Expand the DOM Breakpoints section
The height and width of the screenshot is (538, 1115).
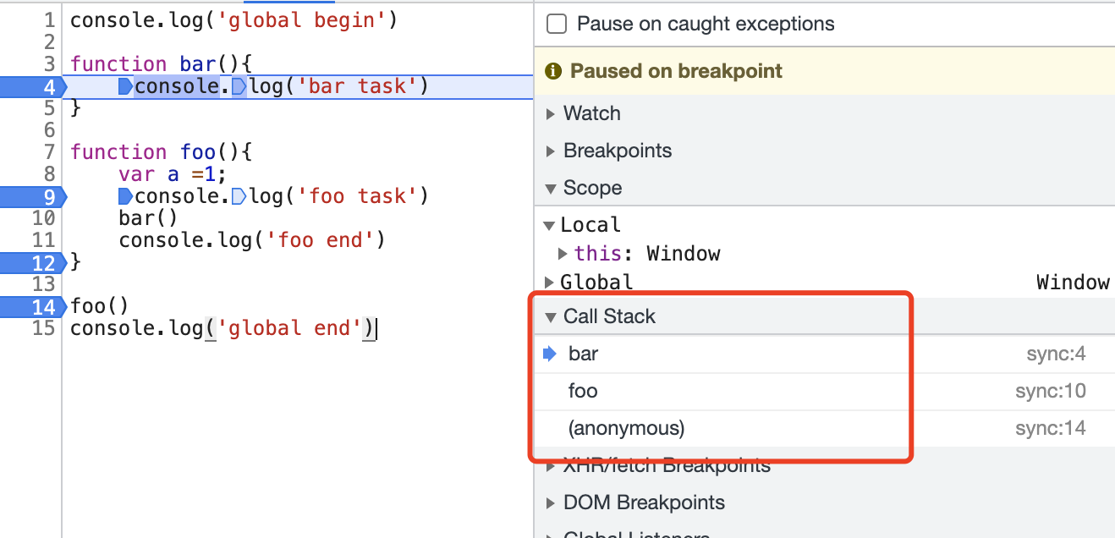pyautogui.click(x=551, y=502)
